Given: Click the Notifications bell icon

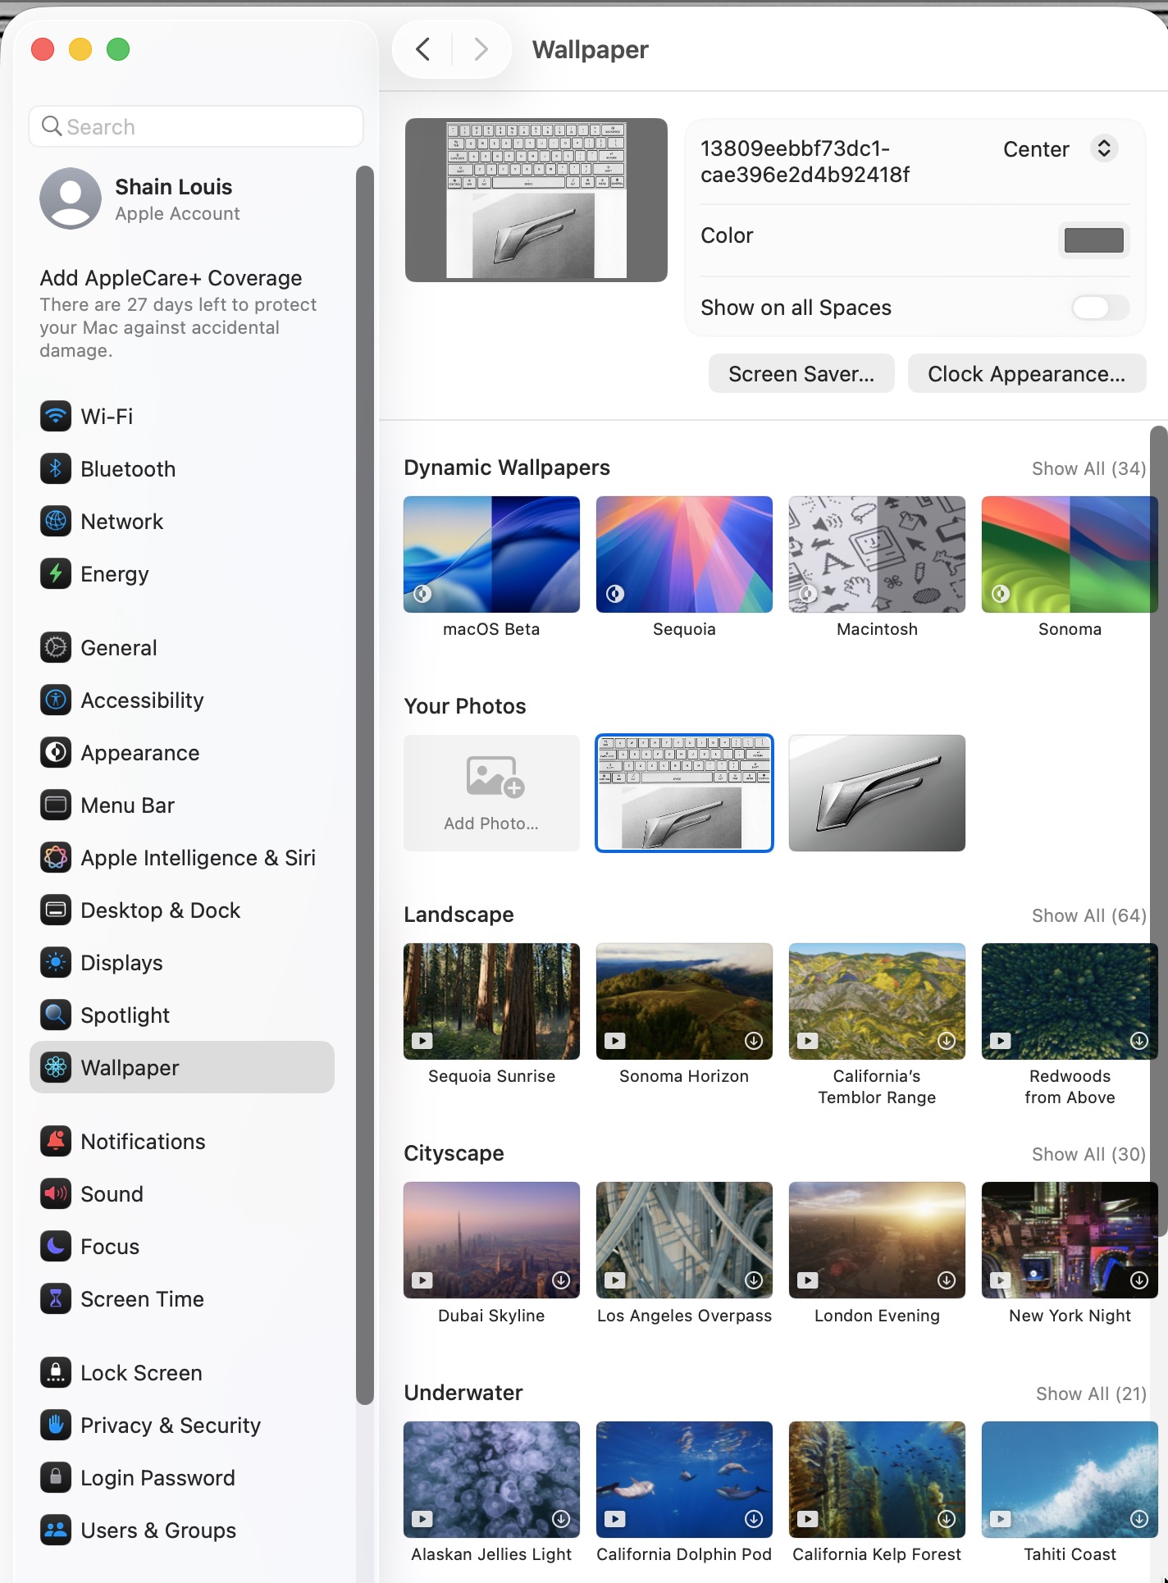Looking at the screenshot, I should [x=56, y=1141].
